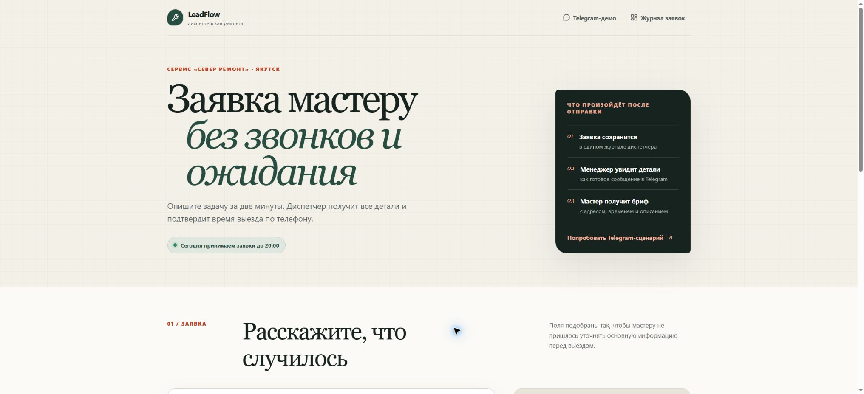Follow the Попробовать Telegram-сценарий link

point(620,238)
